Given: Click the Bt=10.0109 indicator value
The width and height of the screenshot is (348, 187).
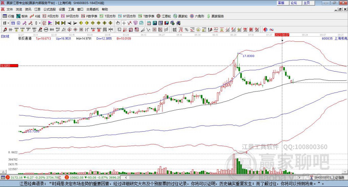Looking at the screenshot, I should 124,38.
